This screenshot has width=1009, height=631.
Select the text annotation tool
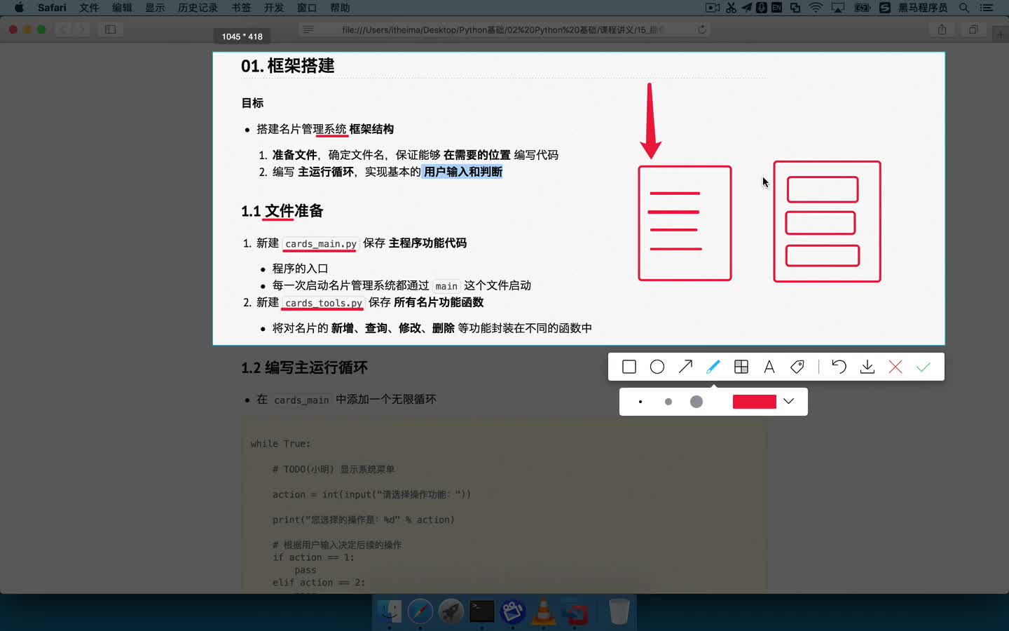(769, 366)
